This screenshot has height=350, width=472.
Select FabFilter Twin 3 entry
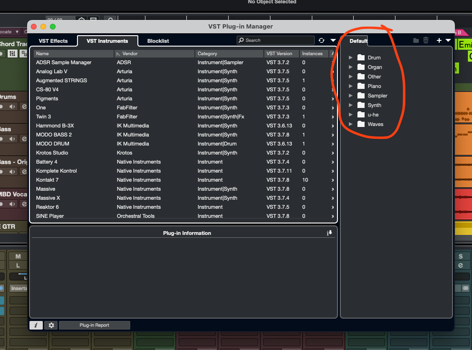[183, 117]
